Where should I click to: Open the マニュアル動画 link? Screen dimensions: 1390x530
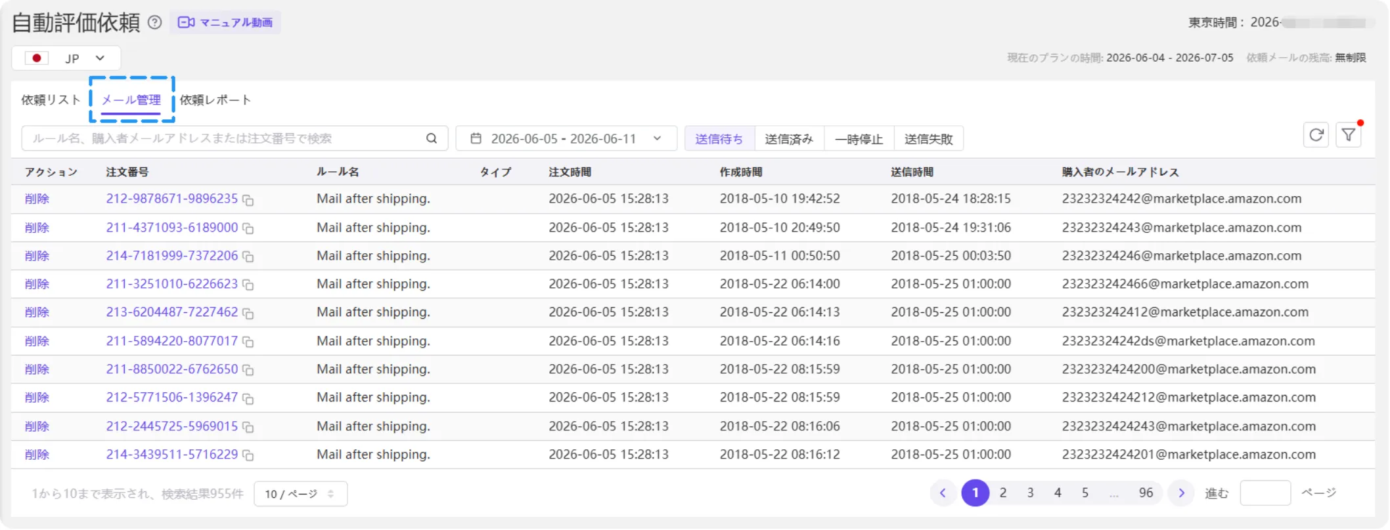click(225, 22)
